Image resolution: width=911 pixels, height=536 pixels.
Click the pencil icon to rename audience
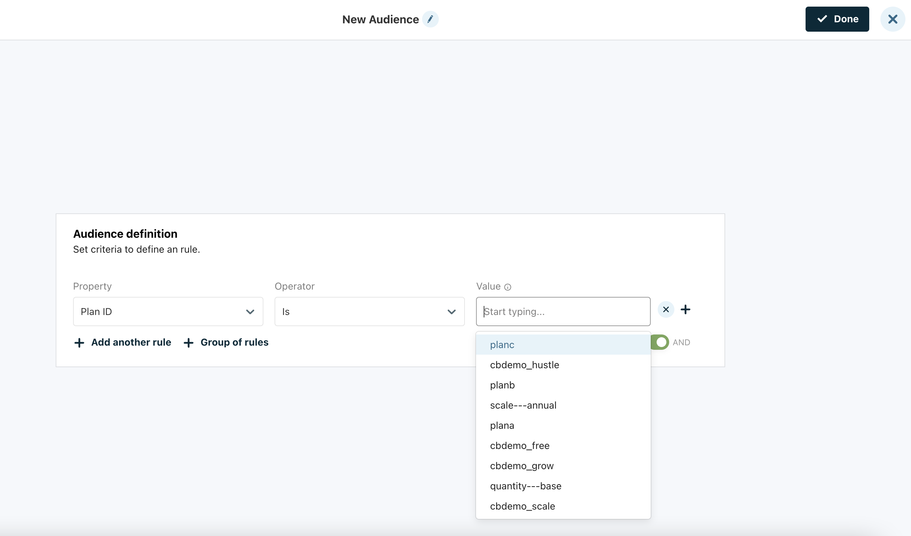click(x=430, y=19)
